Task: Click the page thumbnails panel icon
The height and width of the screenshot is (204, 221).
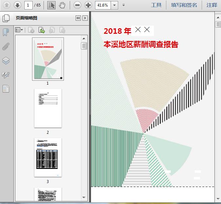Action: (x=6, y=18)
